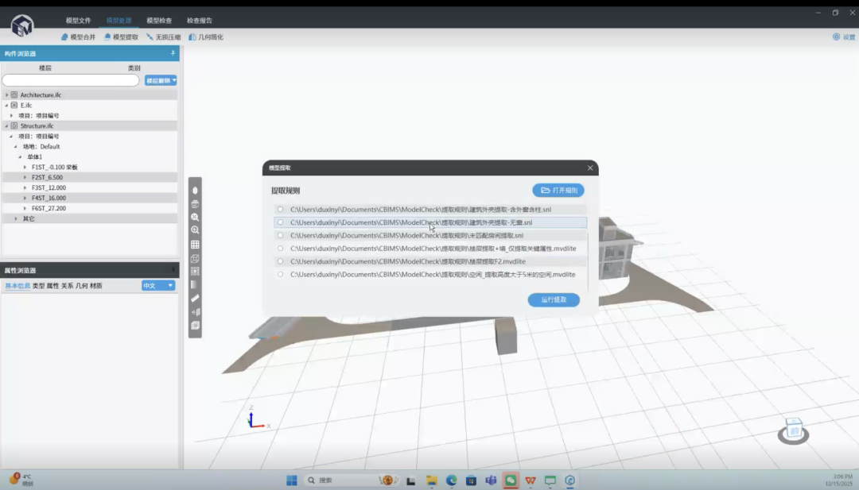859x490 pixels.
Task: Select the 楼层提取+墙_仅提取关键属性.mvdlite radio
Action: [x=281, y=249]
